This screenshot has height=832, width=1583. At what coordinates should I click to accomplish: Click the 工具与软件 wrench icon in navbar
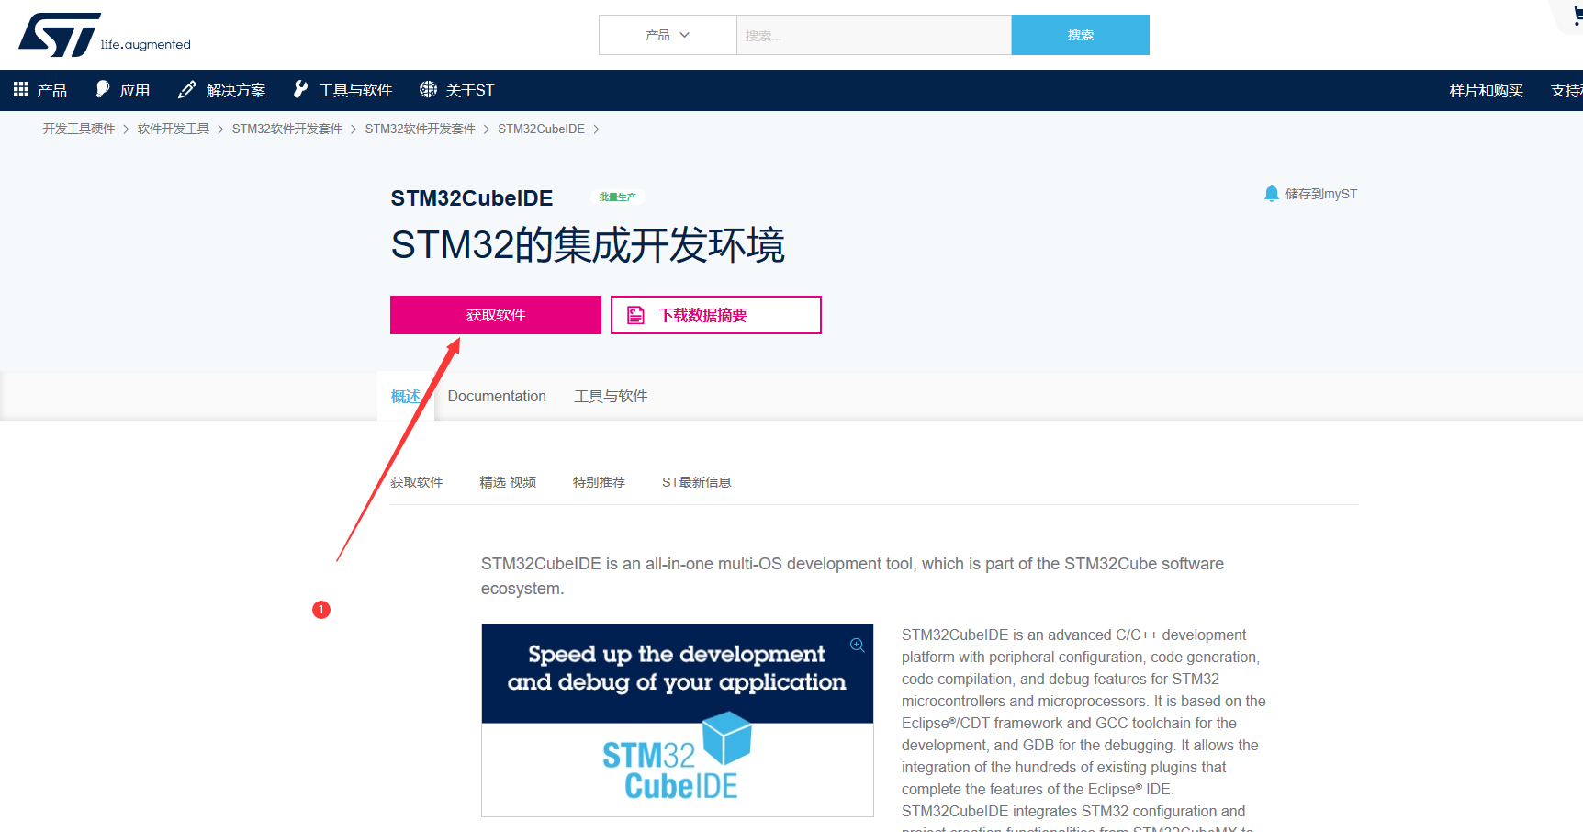tap(300, 89)
